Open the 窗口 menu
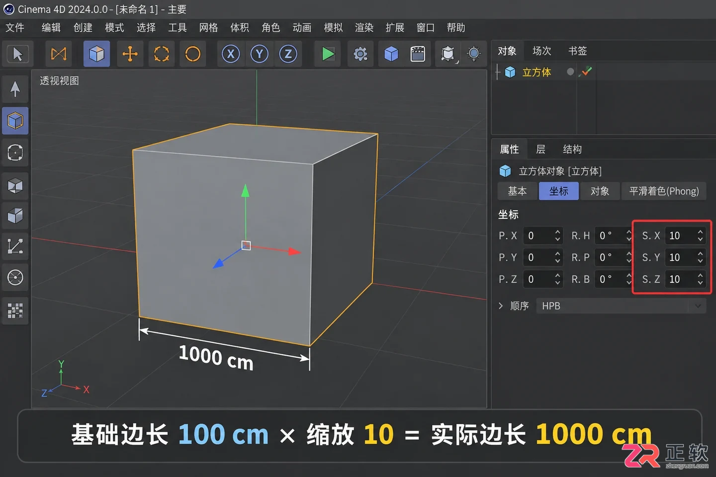 (426, 28)
